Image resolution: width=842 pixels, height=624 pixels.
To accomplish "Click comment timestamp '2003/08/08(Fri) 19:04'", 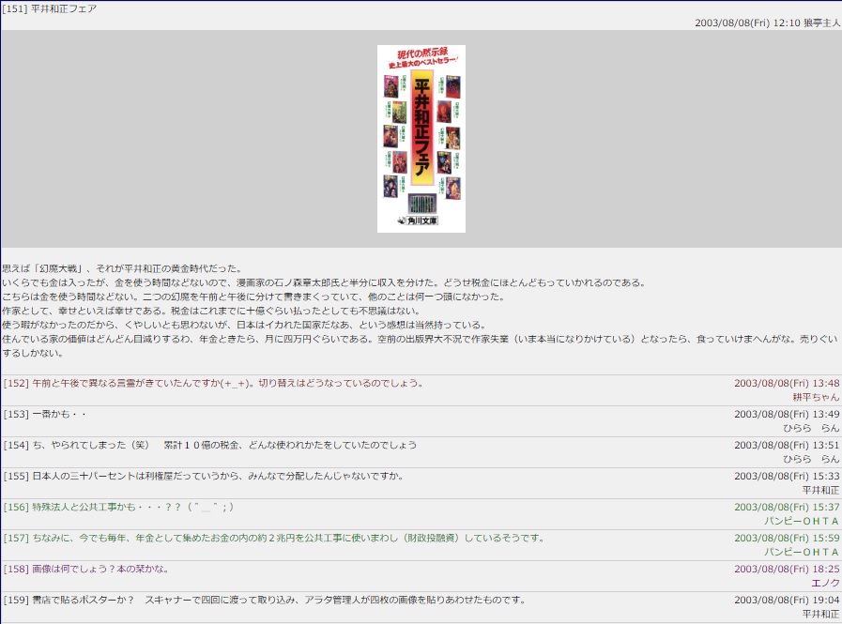I will (787, 600).
